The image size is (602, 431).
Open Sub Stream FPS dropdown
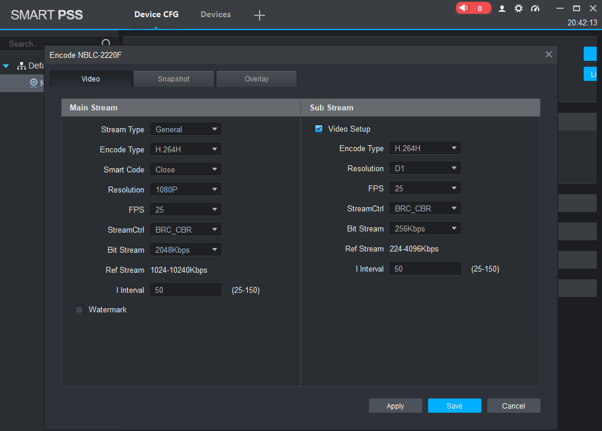point(425,188)
